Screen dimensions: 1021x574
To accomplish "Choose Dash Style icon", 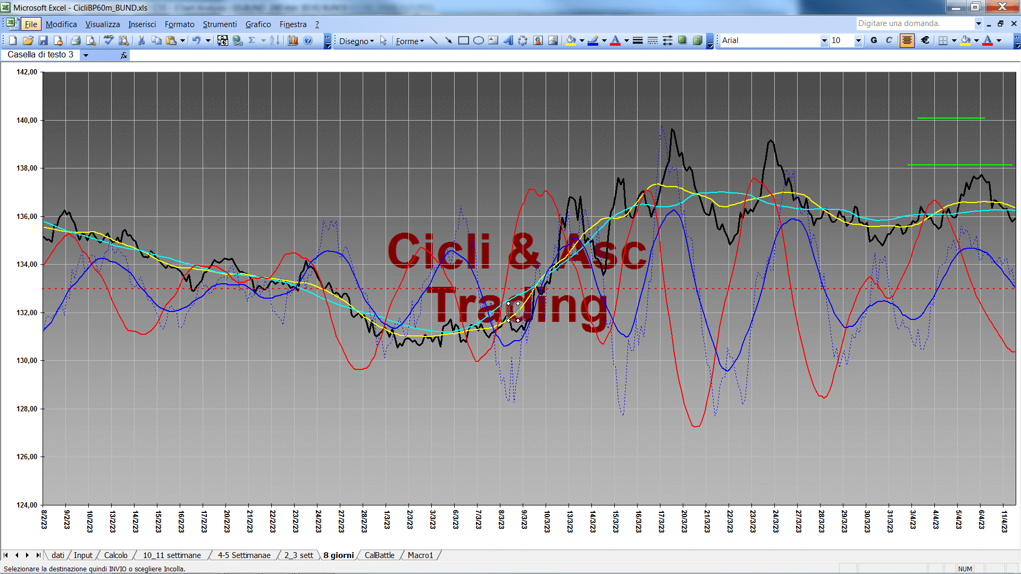I will point(652,40).
